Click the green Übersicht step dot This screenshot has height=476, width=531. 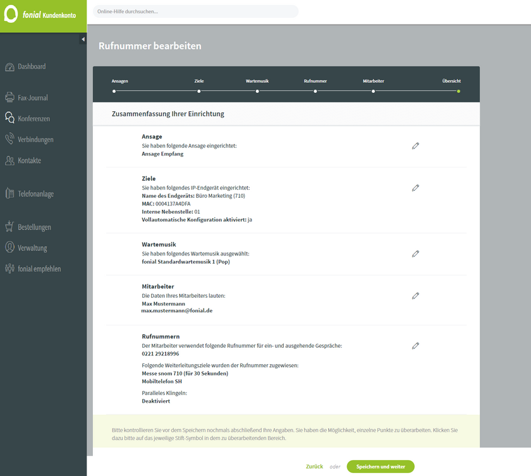458,91
